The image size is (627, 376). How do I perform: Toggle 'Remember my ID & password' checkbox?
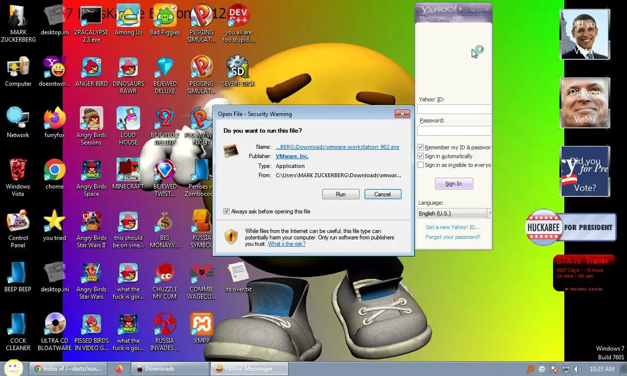click(x=420, y=147)
